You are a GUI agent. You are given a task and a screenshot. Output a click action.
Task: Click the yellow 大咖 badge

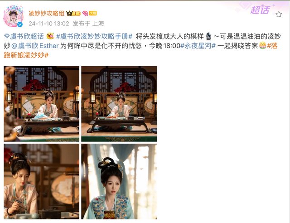pos(93,13)
